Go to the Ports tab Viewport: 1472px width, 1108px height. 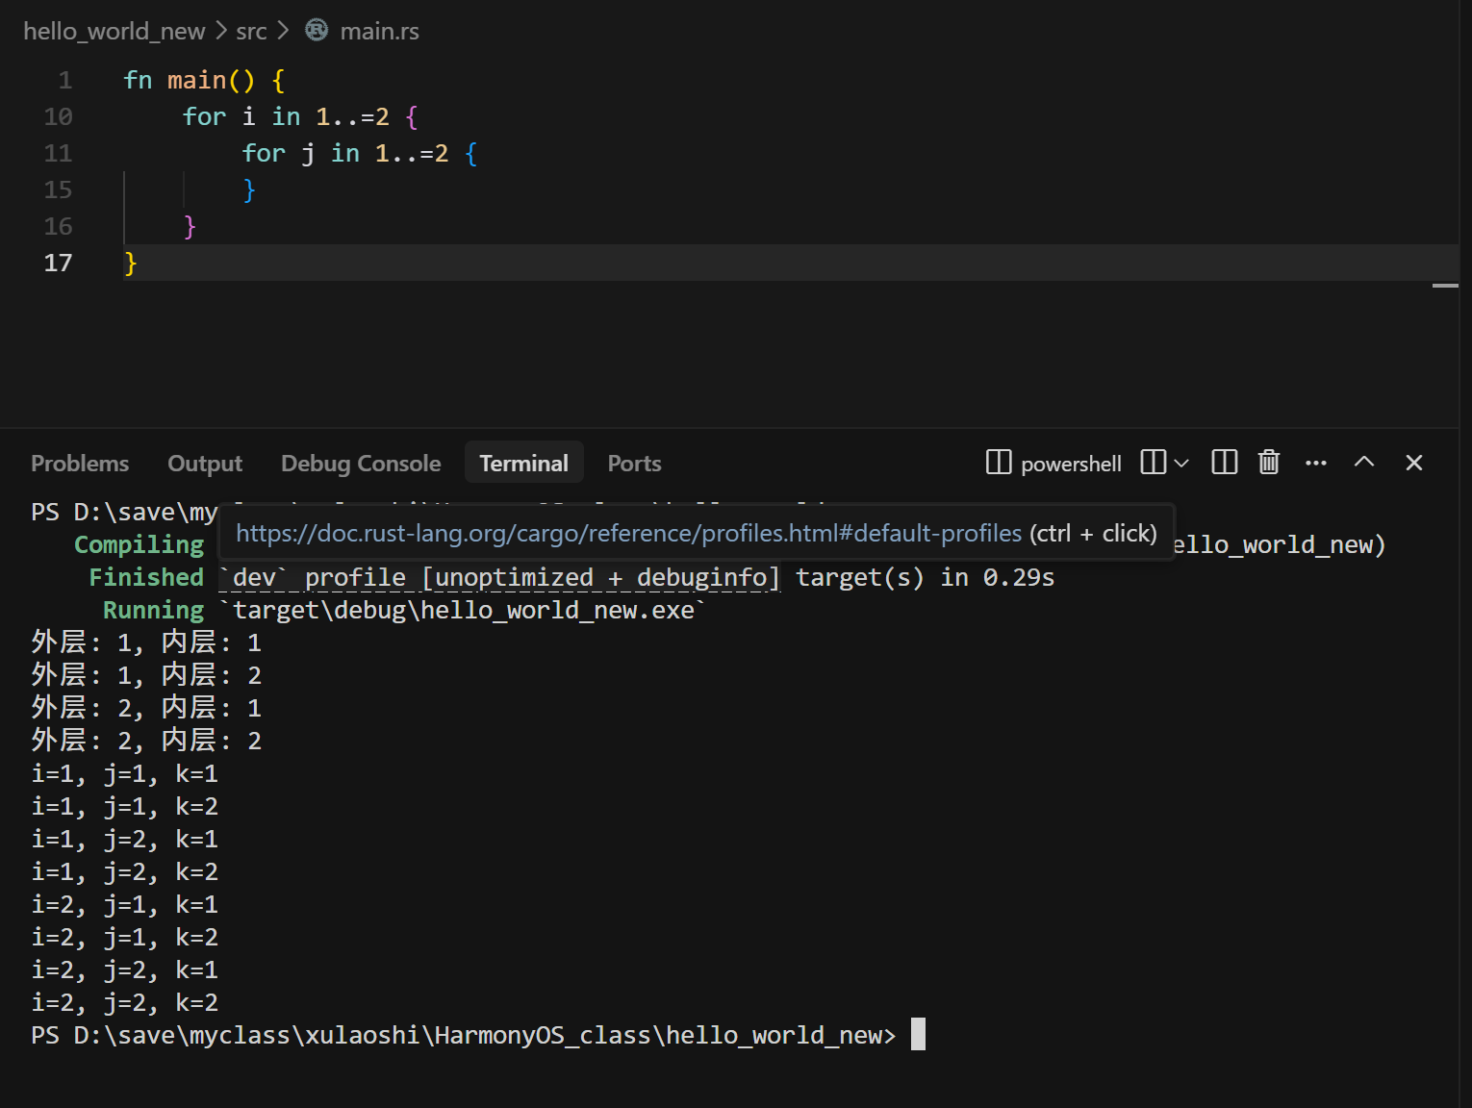(x=634, y=464)
